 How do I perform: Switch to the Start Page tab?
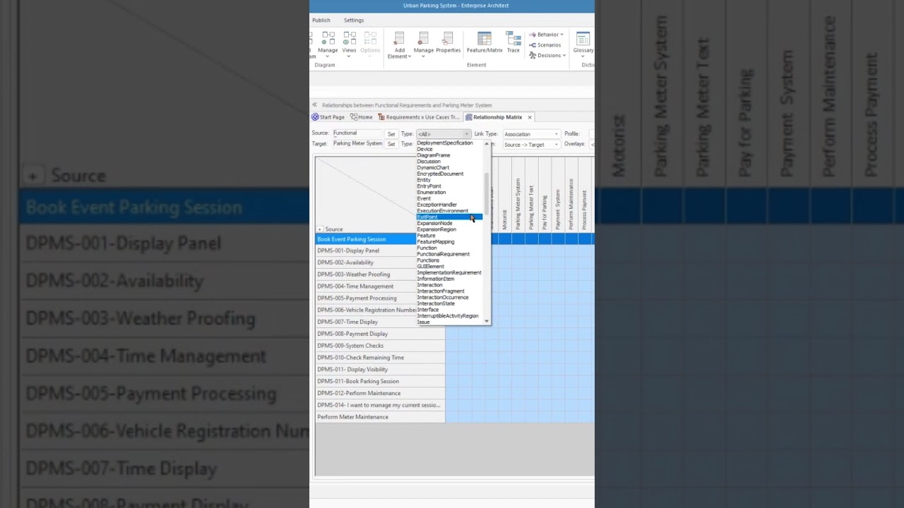(x=328, y=117)
